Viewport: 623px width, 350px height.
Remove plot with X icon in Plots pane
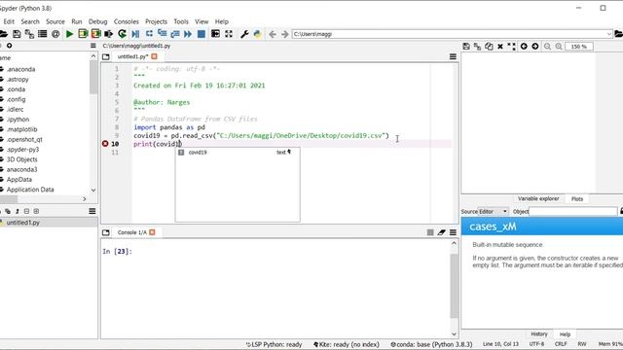[500, 47]
